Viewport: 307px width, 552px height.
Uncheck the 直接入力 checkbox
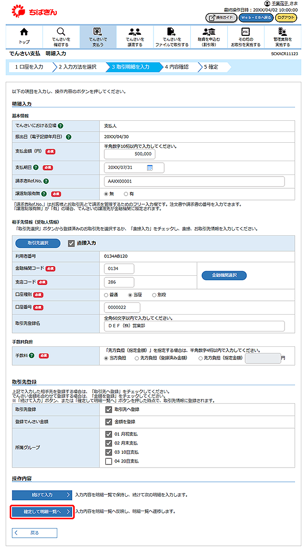[72, 244]
